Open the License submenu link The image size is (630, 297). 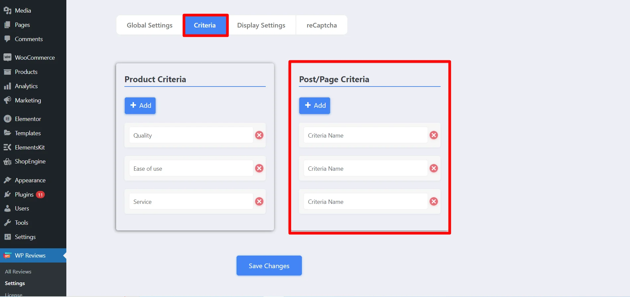pos(14,294)
